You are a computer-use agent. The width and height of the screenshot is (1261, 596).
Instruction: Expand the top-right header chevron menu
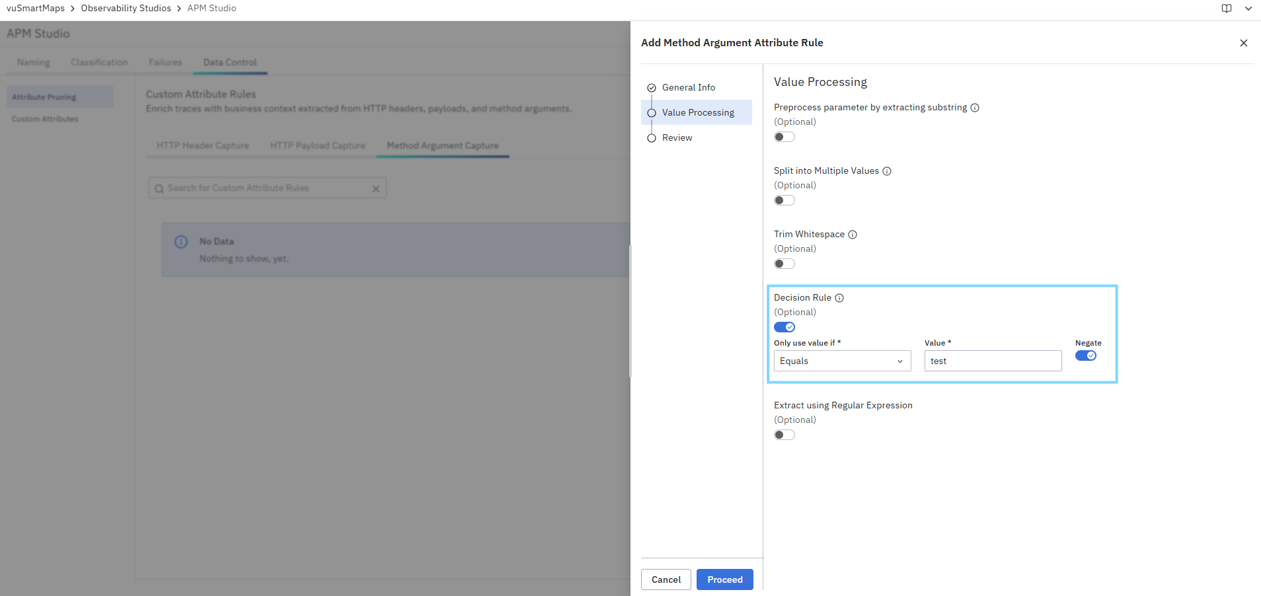1248,9
